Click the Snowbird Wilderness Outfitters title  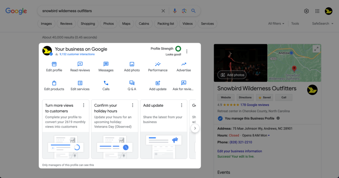[257, 89]
